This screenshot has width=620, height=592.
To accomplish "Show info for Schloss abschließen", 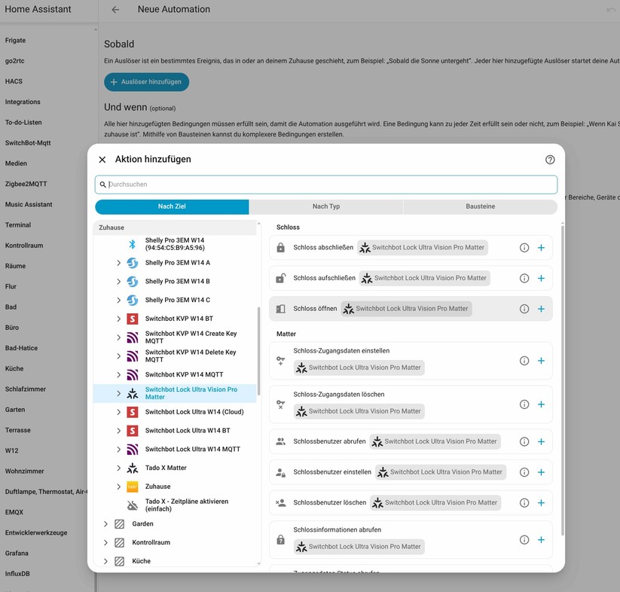I will click(524, 248).
